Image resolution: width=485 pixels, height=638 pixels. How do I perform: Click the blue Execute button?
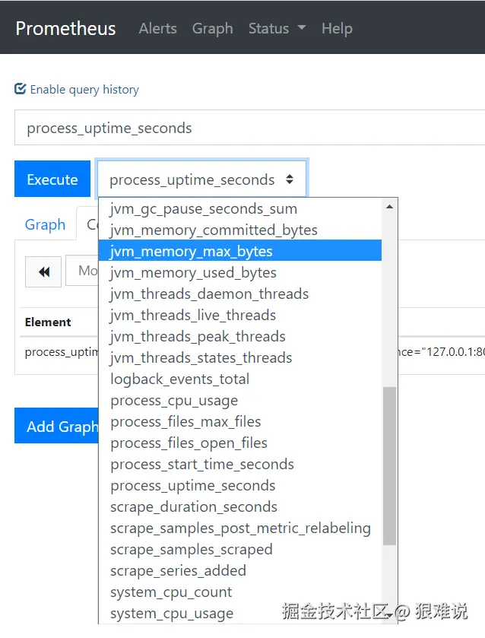point(52,179)
